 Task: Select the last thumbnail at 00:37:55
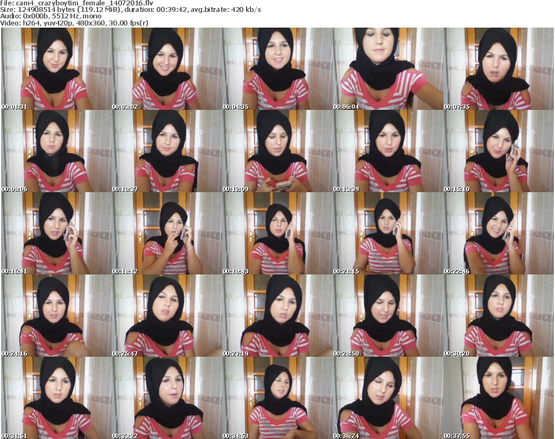[x=498, y=398]
